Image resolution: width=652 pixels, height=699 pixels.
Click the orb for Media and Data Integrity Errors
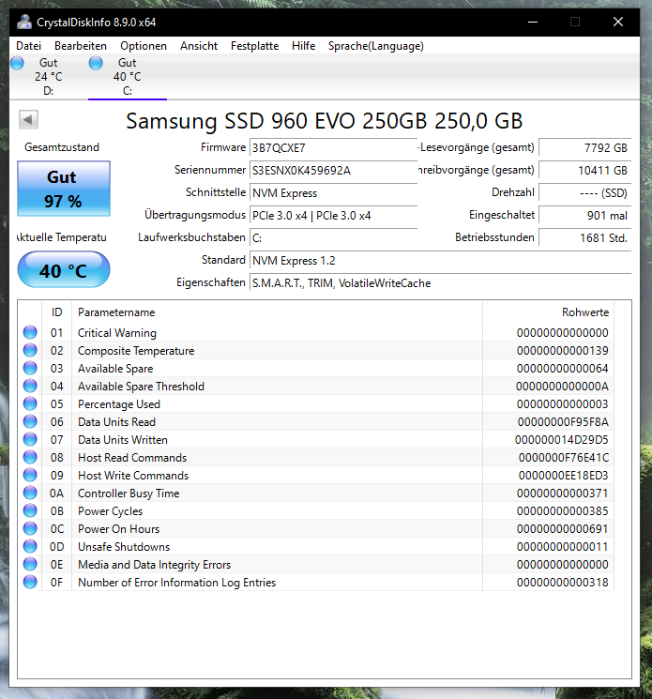pos(30,565)
